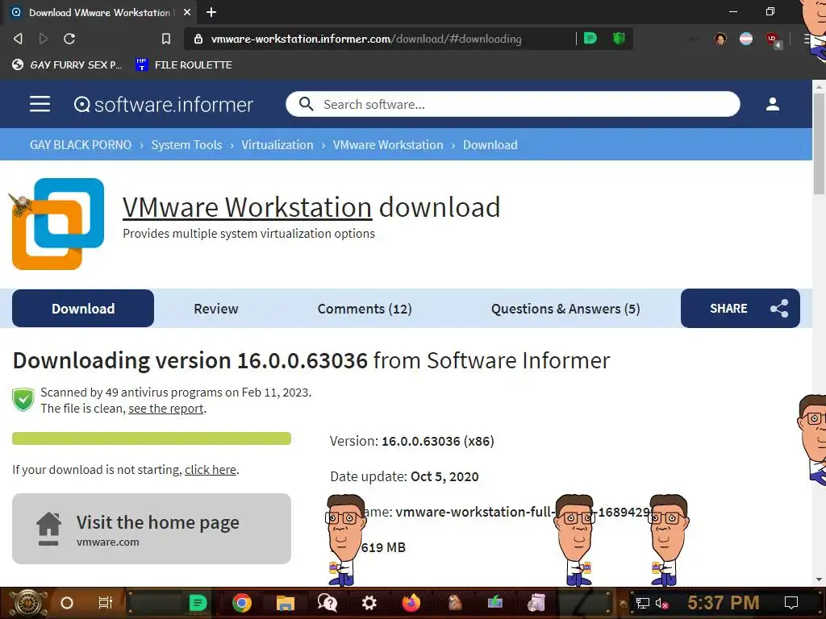Image resolution: width=826 pixels, height=619 pixels.
Task: Click the date update Oct 5, 2020
Action: (x=444, y=476)
